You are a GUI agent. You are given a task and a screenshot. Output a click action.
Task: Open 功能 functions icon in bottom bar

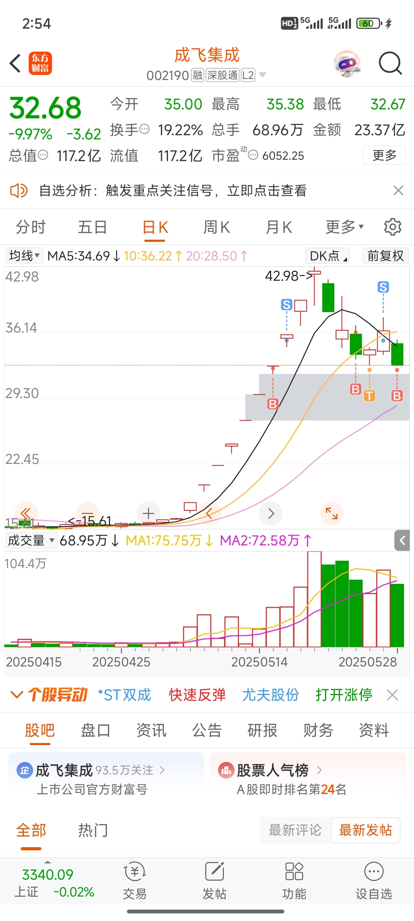(294, 880)
